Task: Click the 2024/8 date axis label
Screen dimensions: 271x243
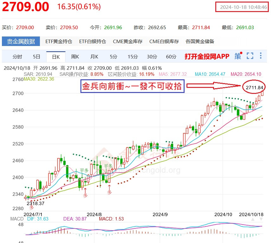Action: [94, 214]
